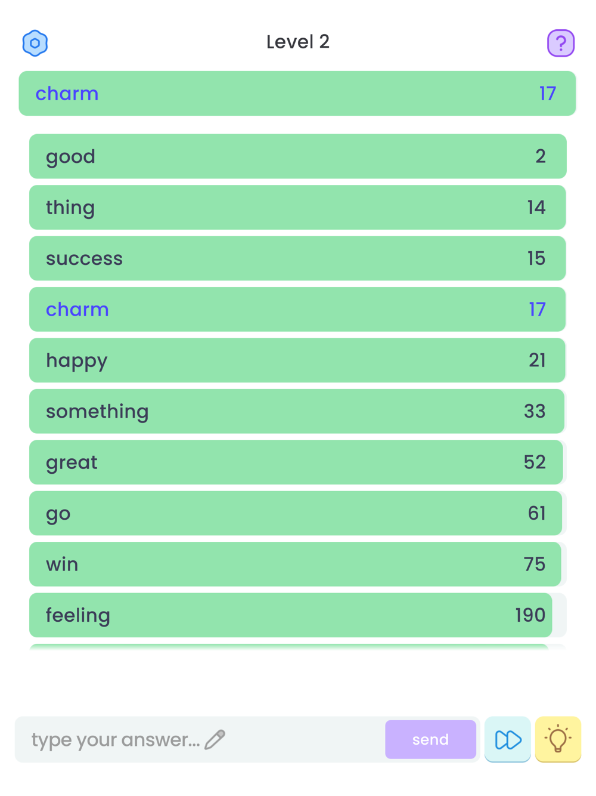
Task: Select the top highlighted 'charm' result bar
Action: pos(297,94)
